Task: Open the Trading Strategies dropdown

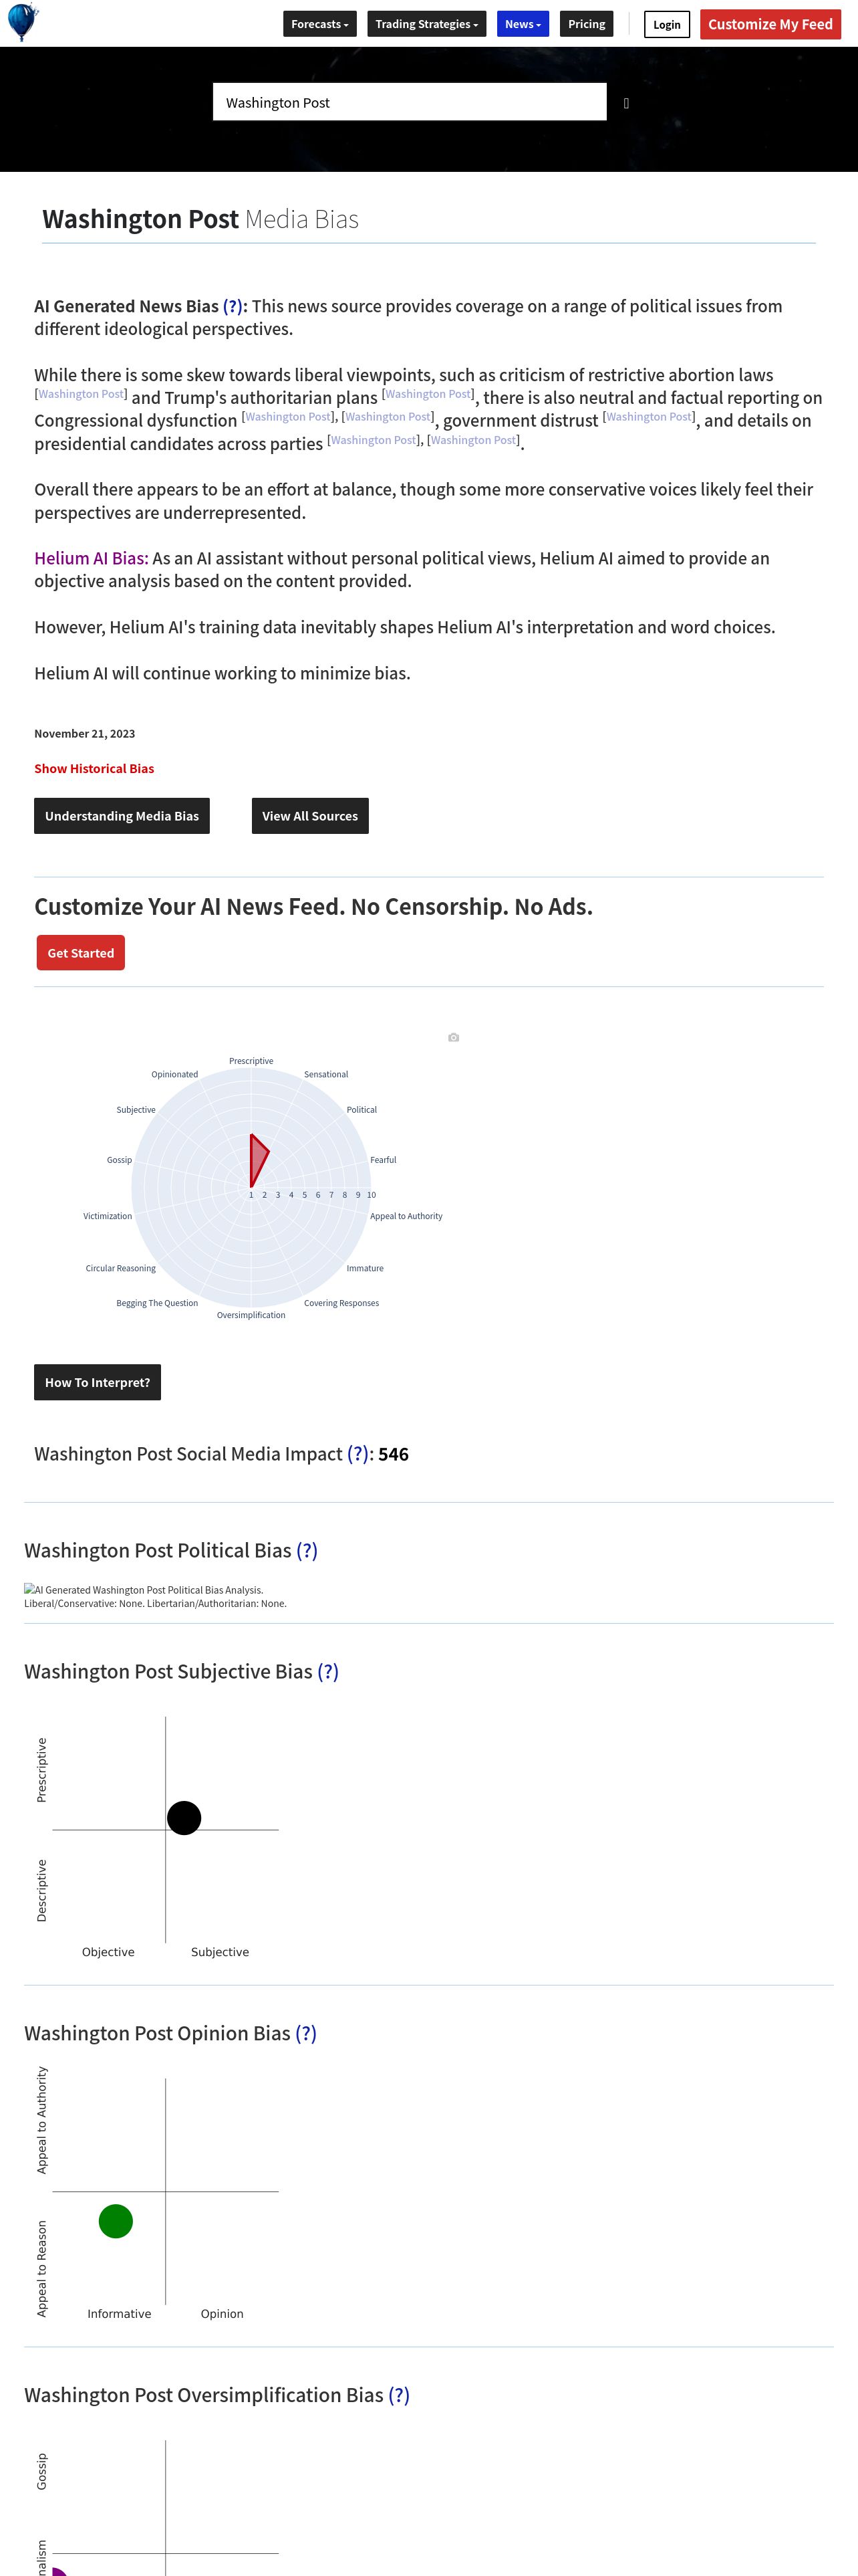Action: 426,24
